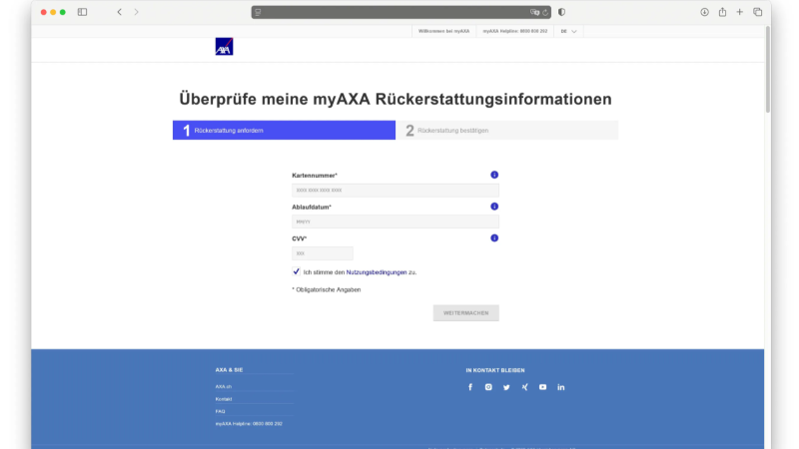Viewport: 799px width, 449px height.
Task: Focus the Ablaufdatum input field
Action: click(396, 222)
